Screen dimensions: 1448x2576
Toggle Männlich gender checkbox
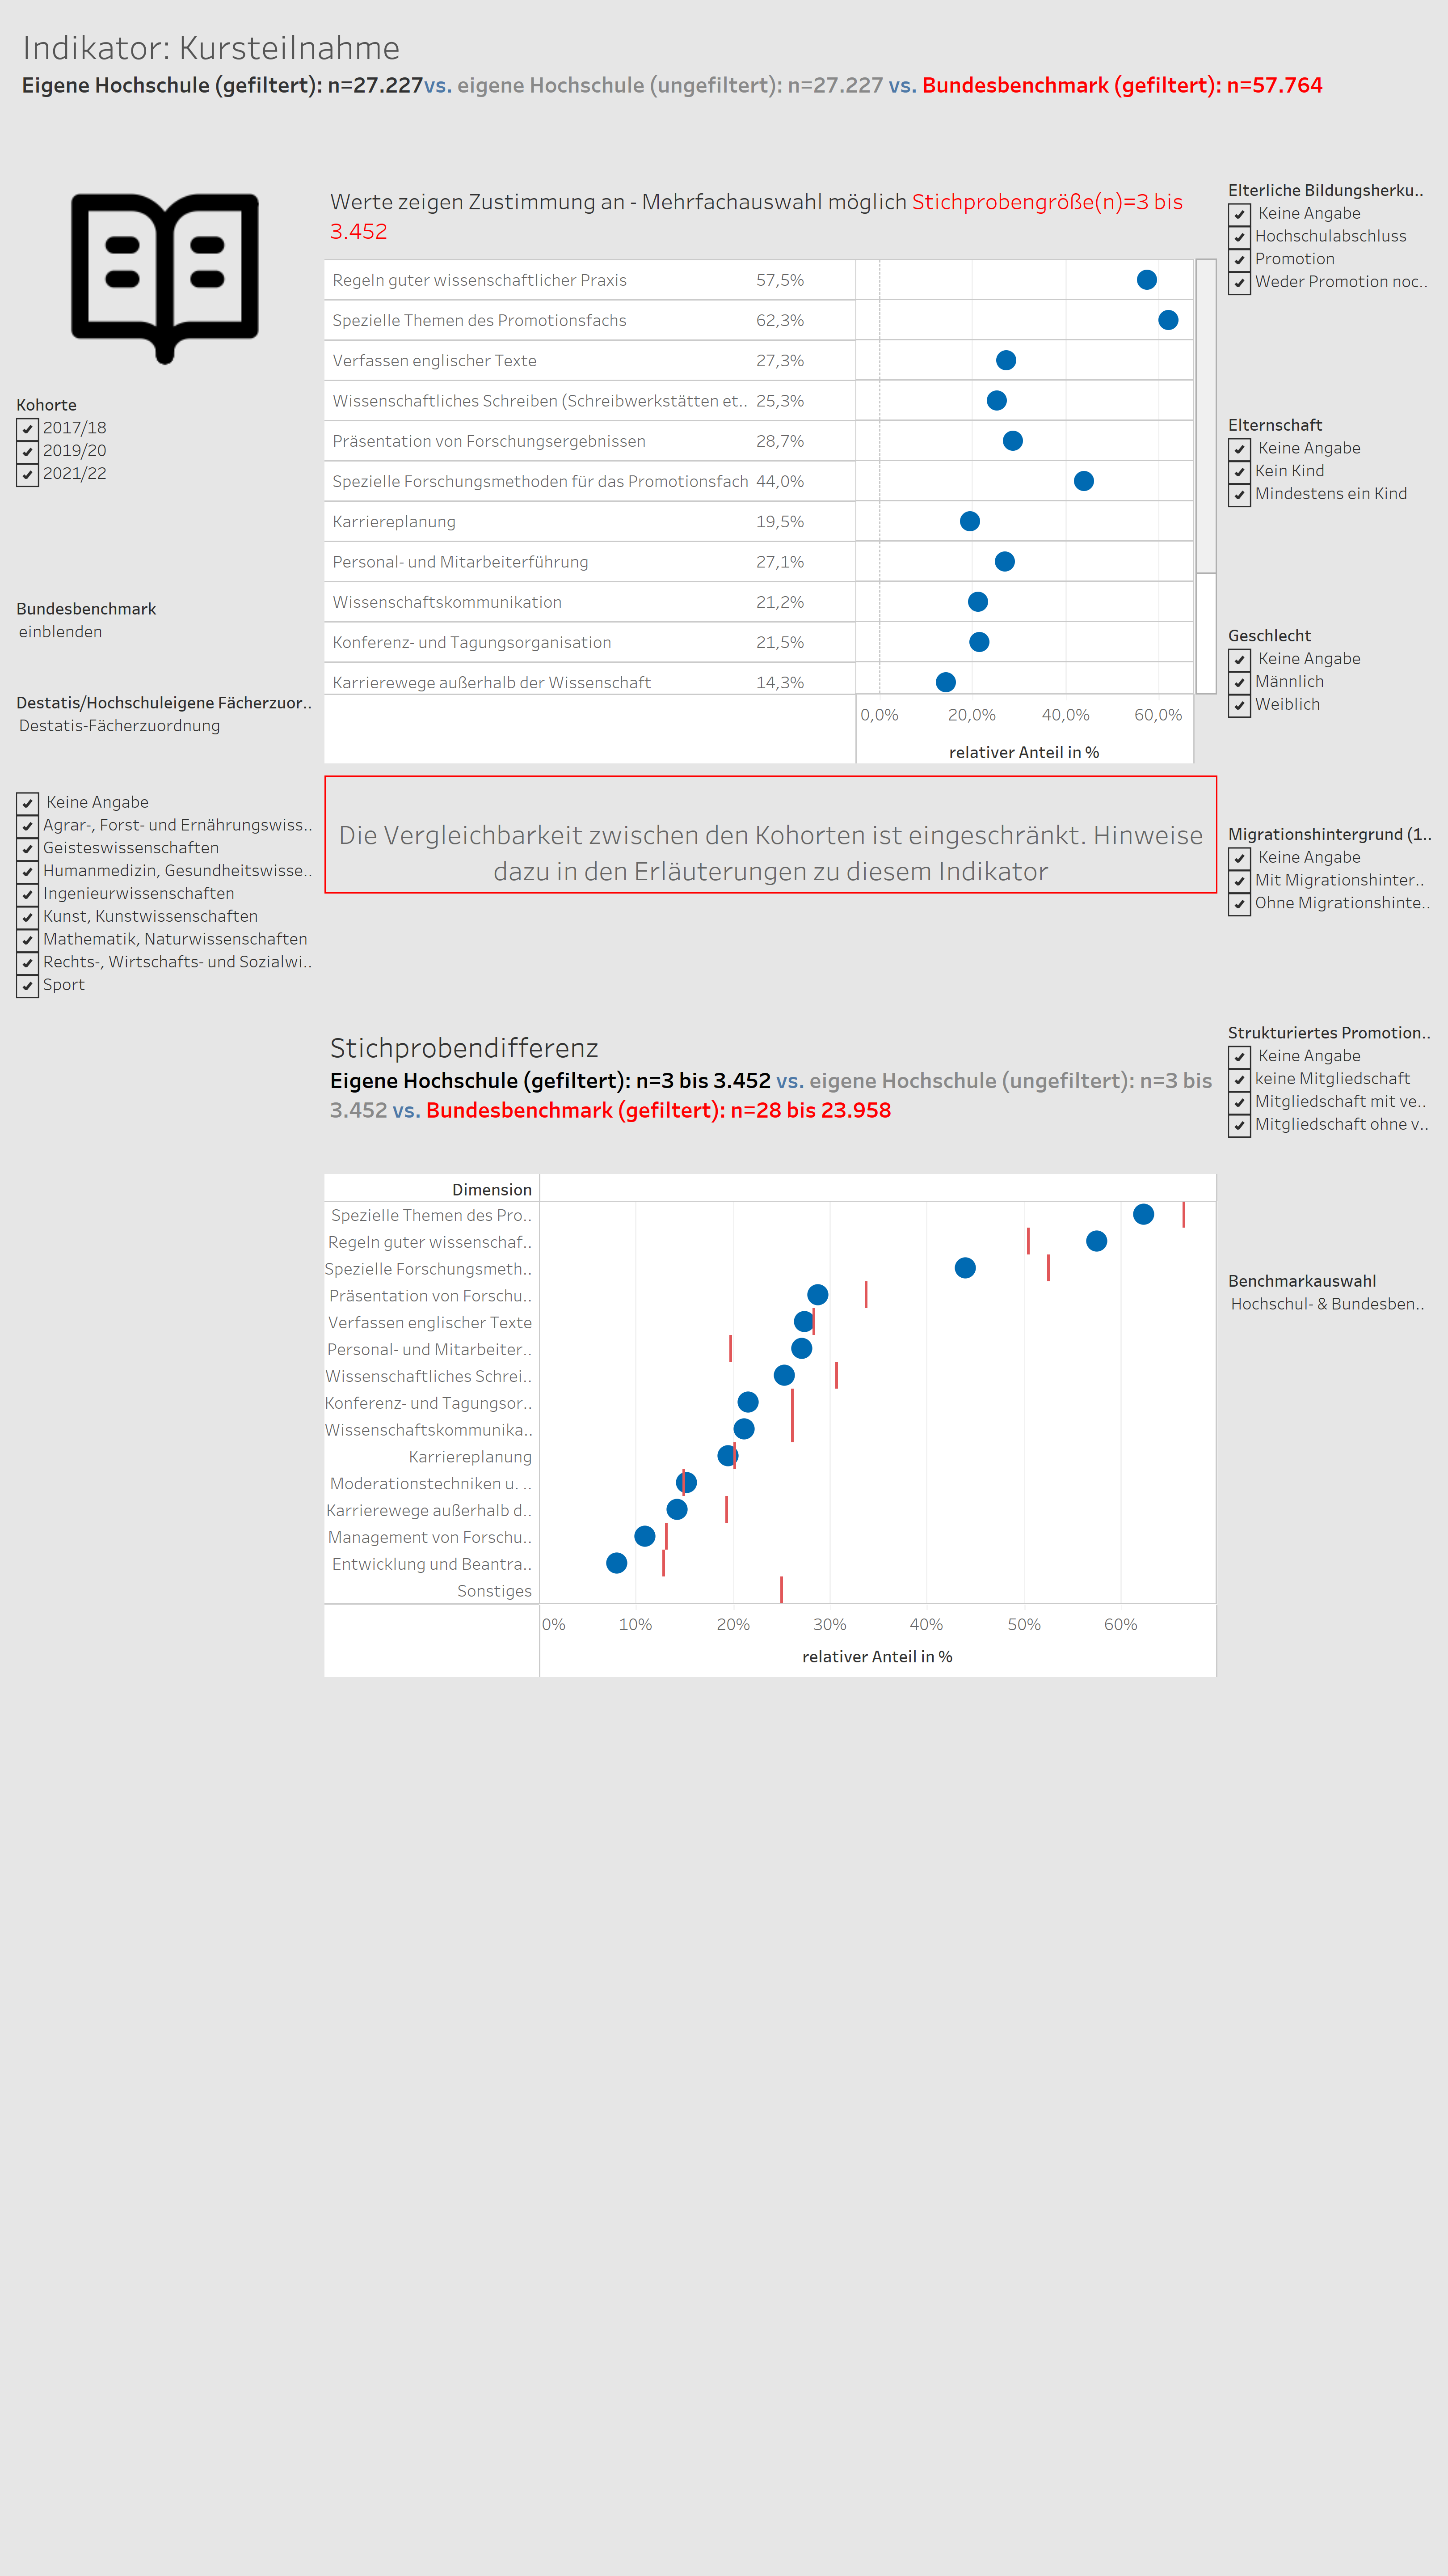1239,683
